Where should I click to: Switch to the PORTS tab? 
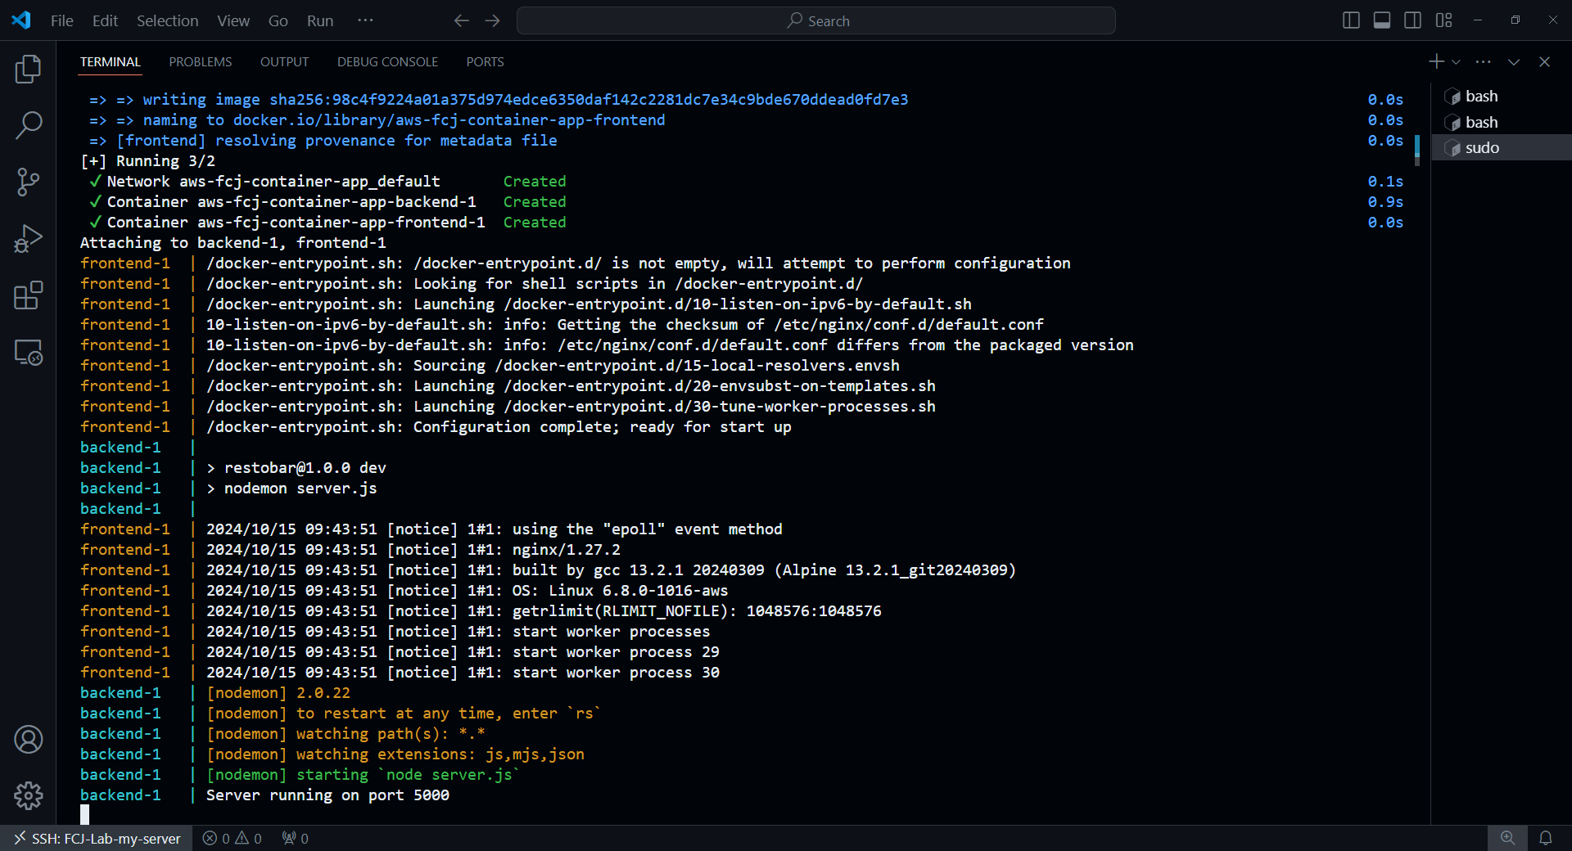tap(485, 62)
